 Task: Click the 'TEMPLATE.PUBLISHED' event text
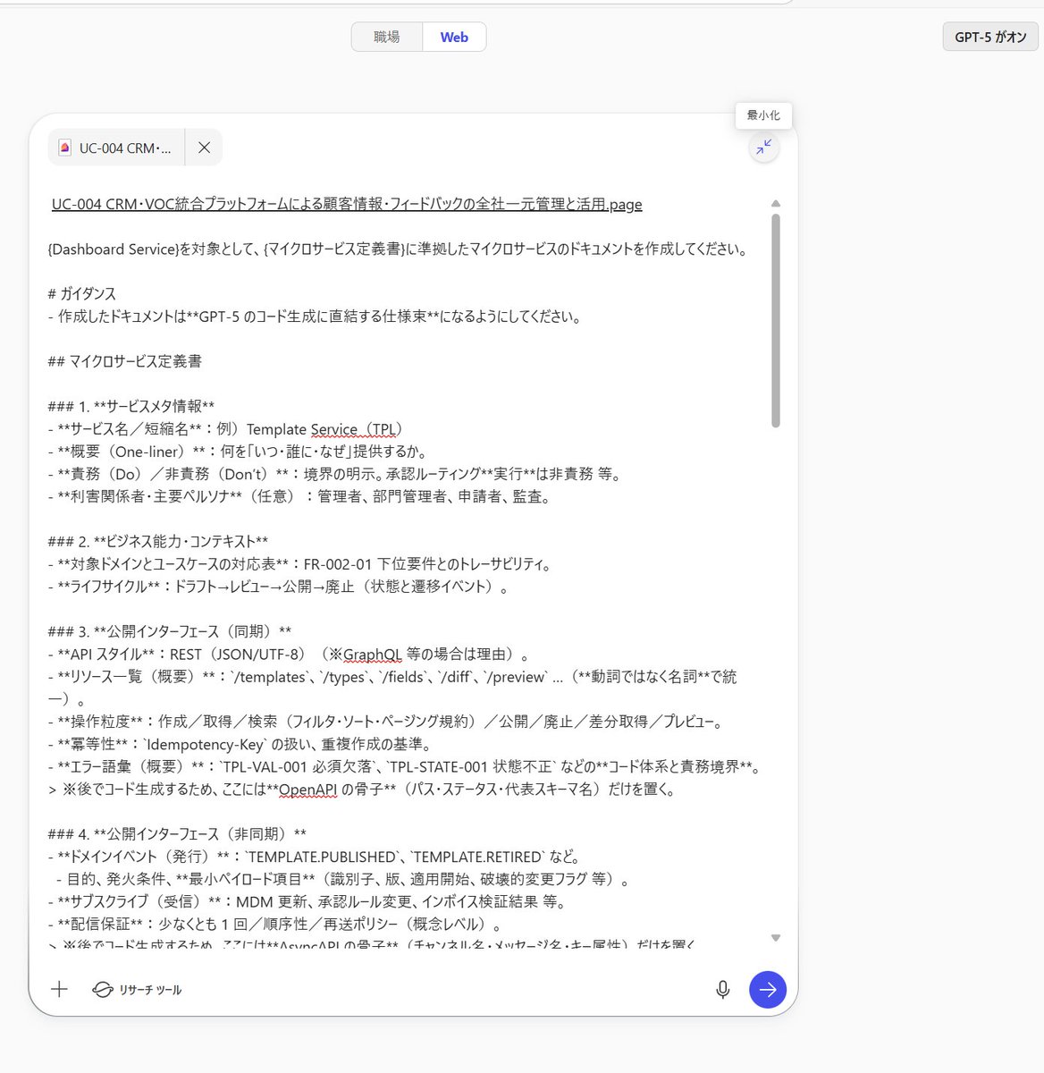click(324, 857)
